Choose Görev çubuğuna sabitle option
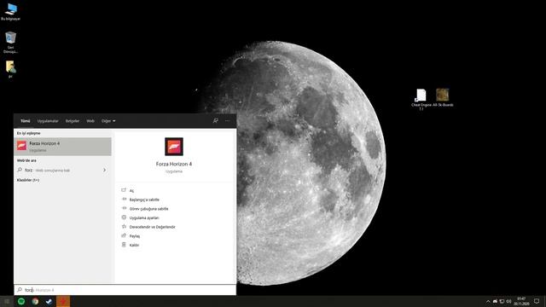This screenshot has width=546, height=307. (x=148, y=209)
